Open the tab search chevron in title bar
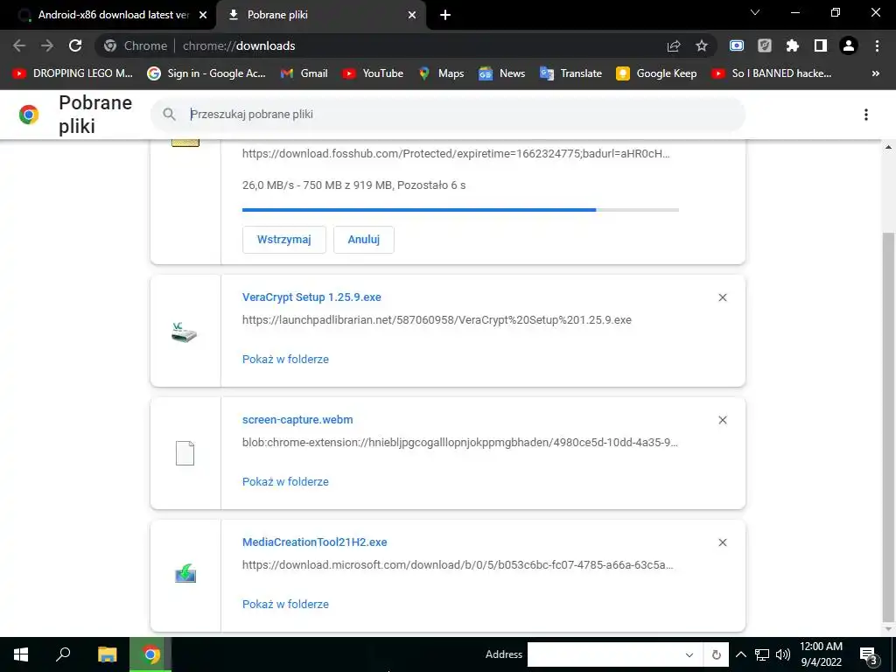Screen dimensions: 896x672 coord(755,12)
